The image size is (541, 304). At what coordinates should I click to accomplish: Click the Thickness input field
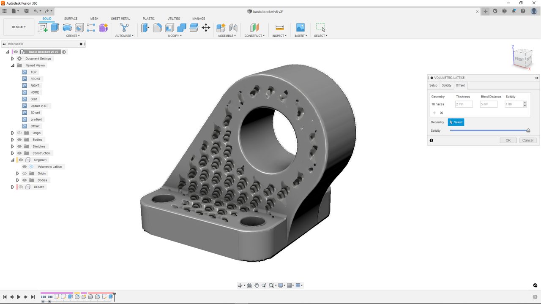[x=464, y=104]
